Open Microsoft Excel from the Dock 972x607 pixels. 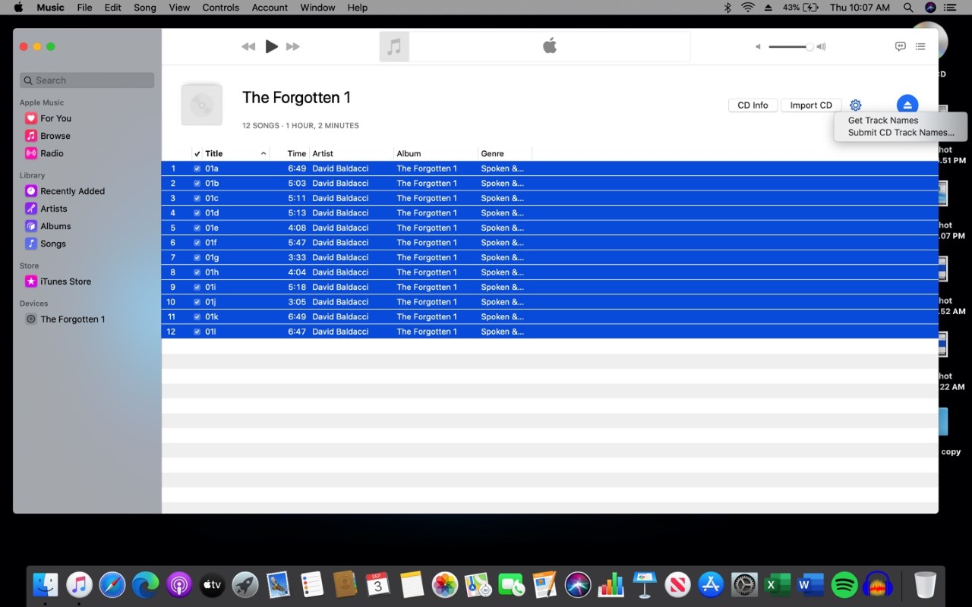click(x=778, y=584)
